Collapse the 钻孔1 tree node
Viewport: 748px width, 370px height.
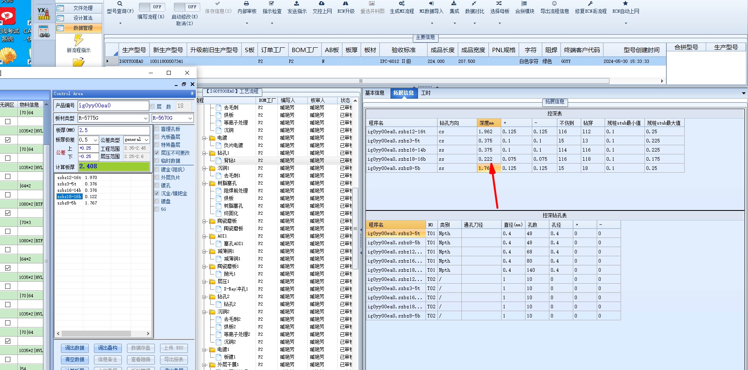coord(204,153)
